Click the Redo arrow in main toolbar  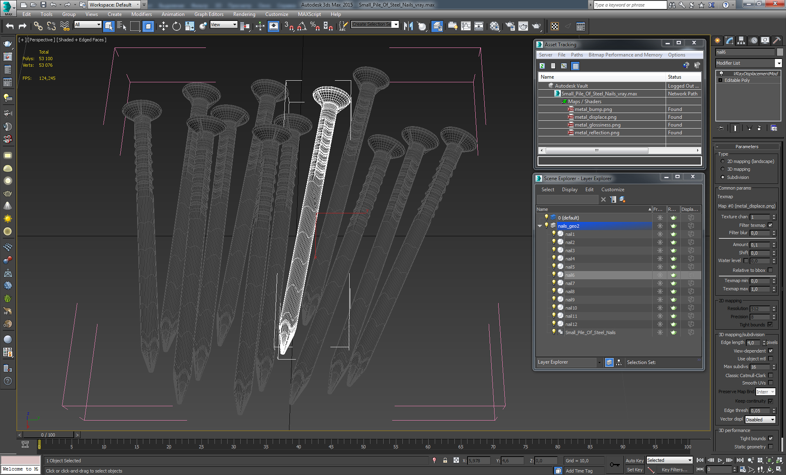coord(23,26)
